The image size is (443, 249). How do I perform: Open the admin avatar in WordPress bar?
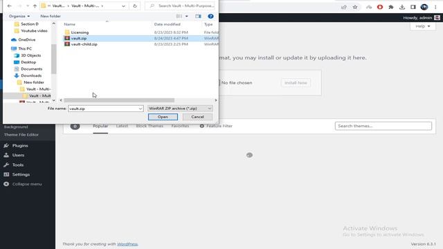coord(437,18)
